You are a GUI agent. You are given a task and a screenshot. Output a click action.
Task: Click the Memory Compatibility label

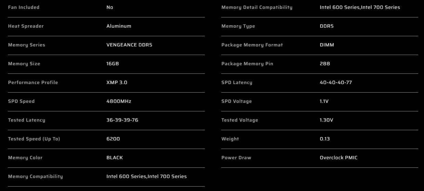click(35, 176)
